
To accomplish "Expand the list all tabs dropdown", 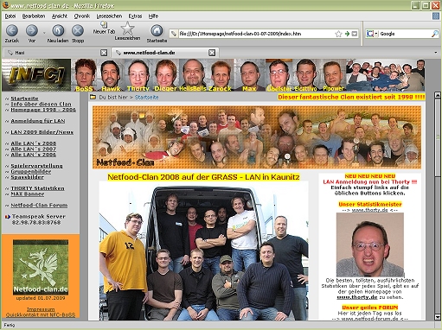I will click(x=435, y=53).
